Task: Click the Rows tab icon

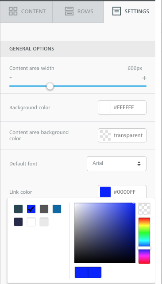Action: [69, 11]
